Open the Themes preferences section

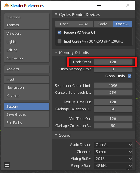27,25
